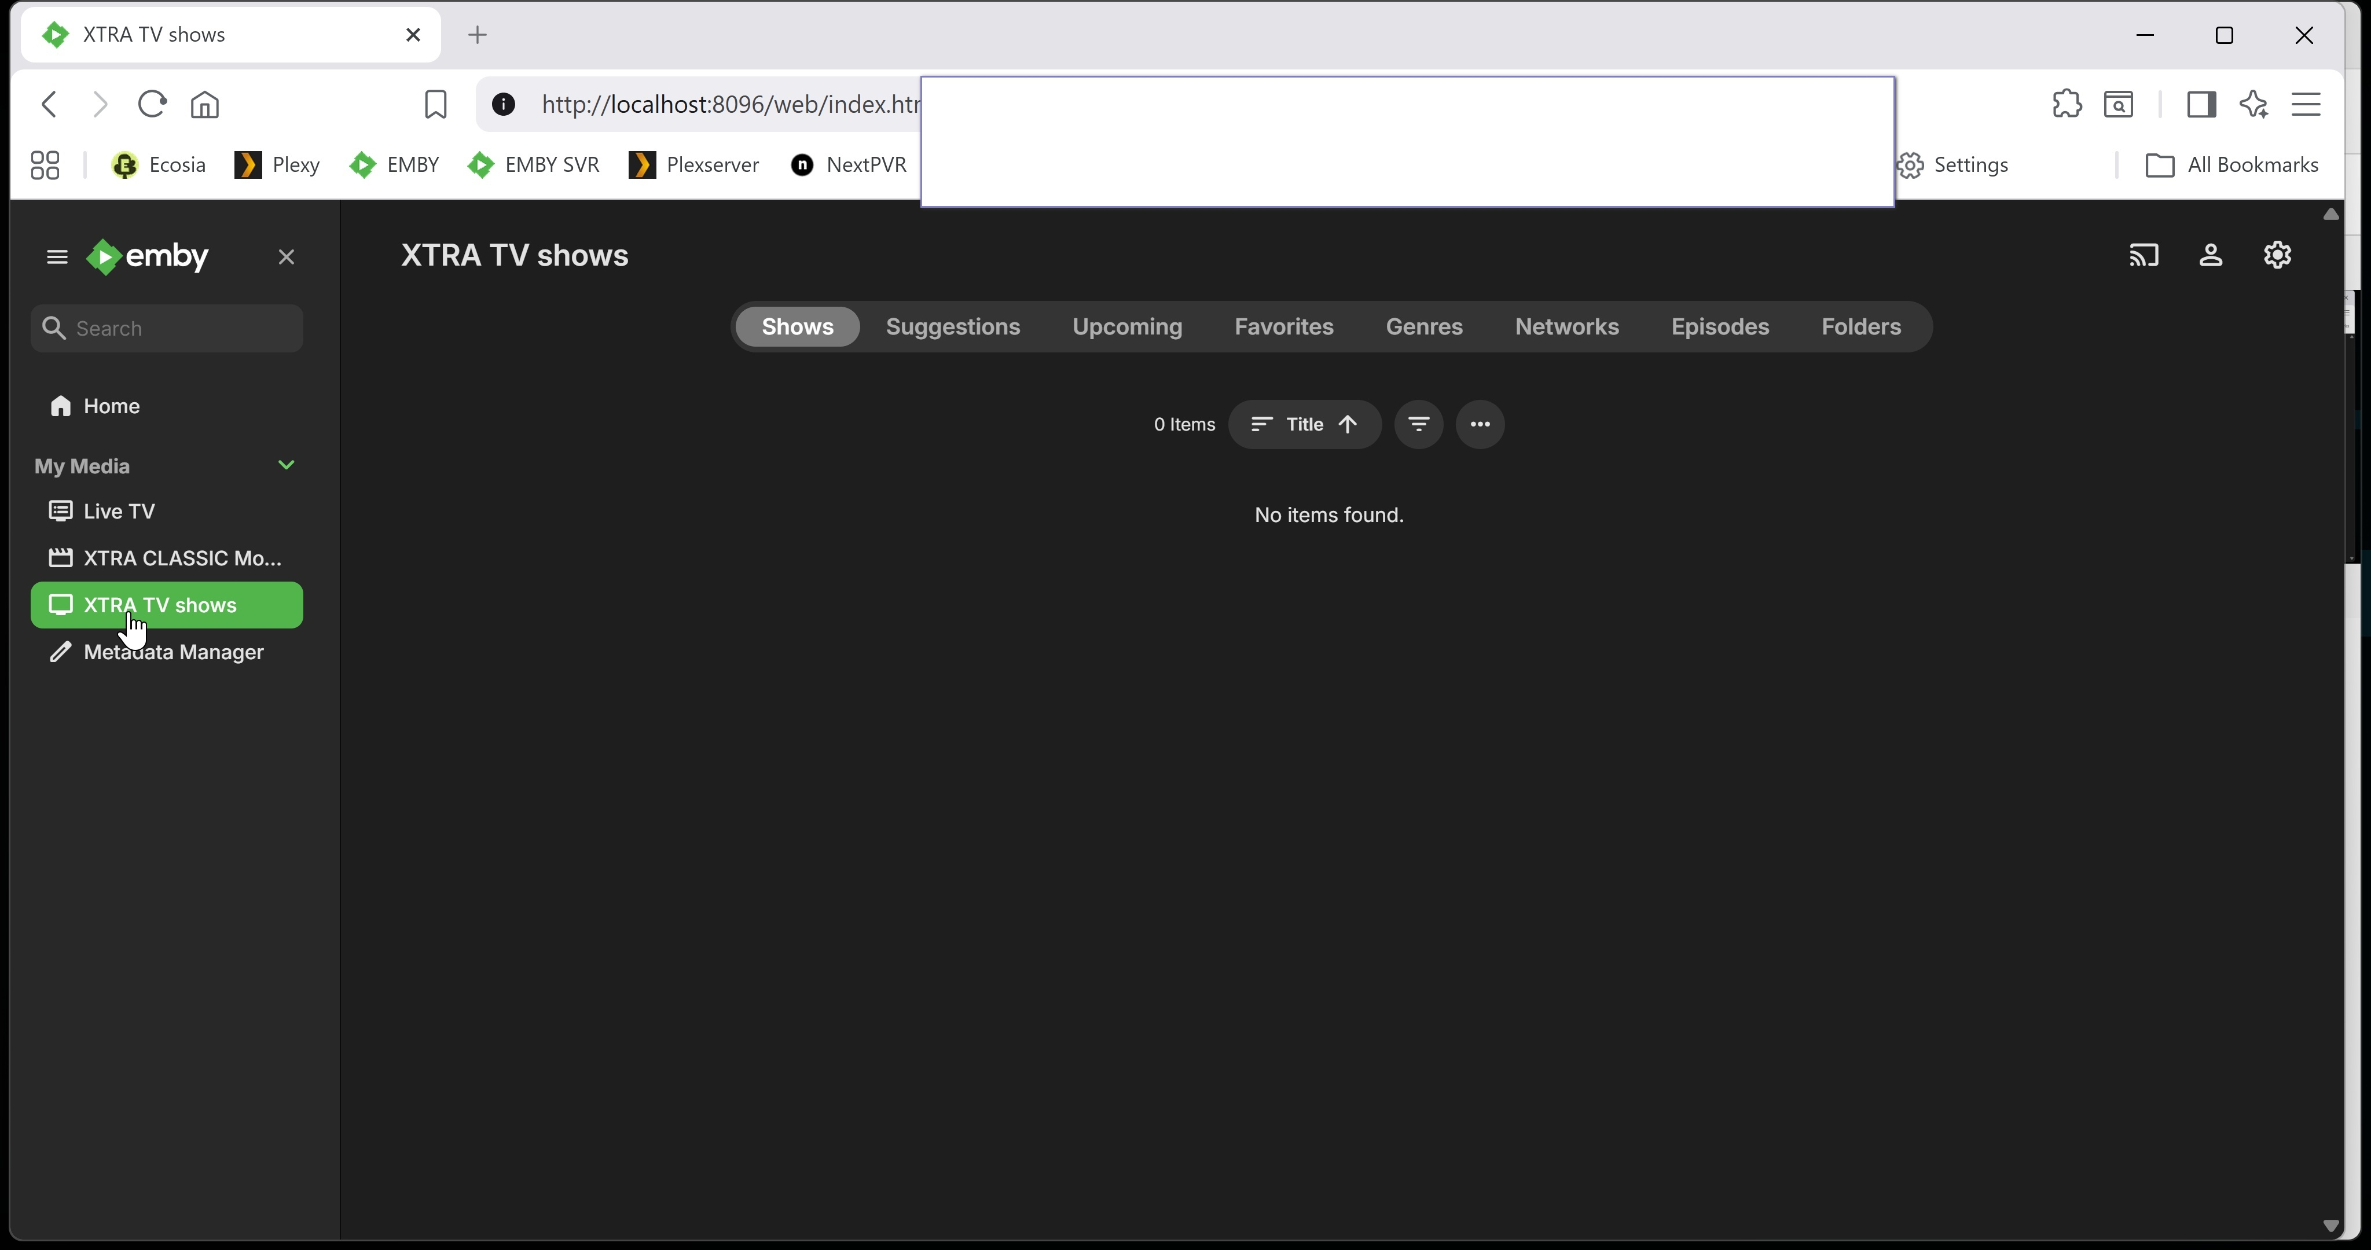Viewport: 2371px width, 1250px height.
Task: Click the browser extensions puzzle icon
Action: [x=2067, y=104]
